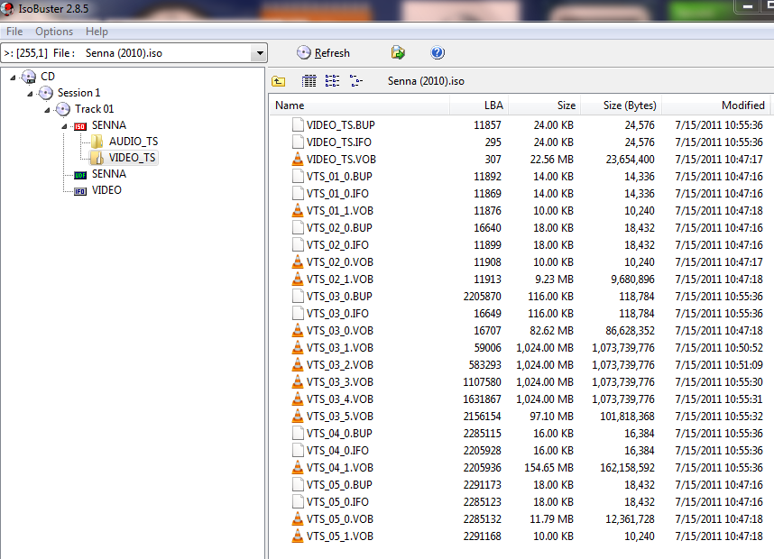The width and height of the screenshot is (774, 559).
Task: Collapse the Track 01 node
Action: coord(48,109)
